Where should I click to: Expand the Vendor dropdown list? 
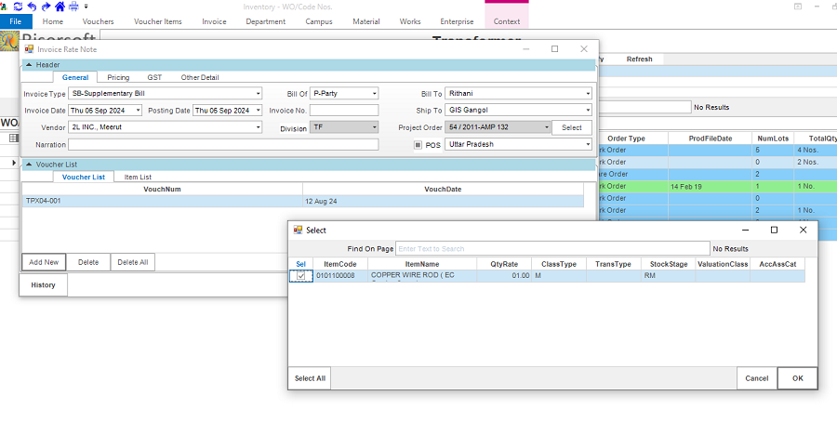pyautogui.click(x=257, y=127)
